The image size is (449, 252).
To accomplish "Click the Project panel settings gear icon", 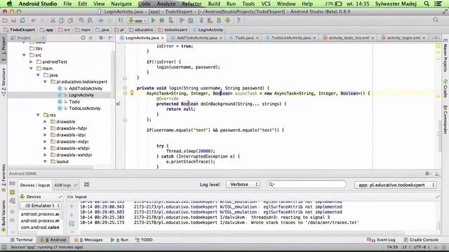I will [x=101, y=38].
